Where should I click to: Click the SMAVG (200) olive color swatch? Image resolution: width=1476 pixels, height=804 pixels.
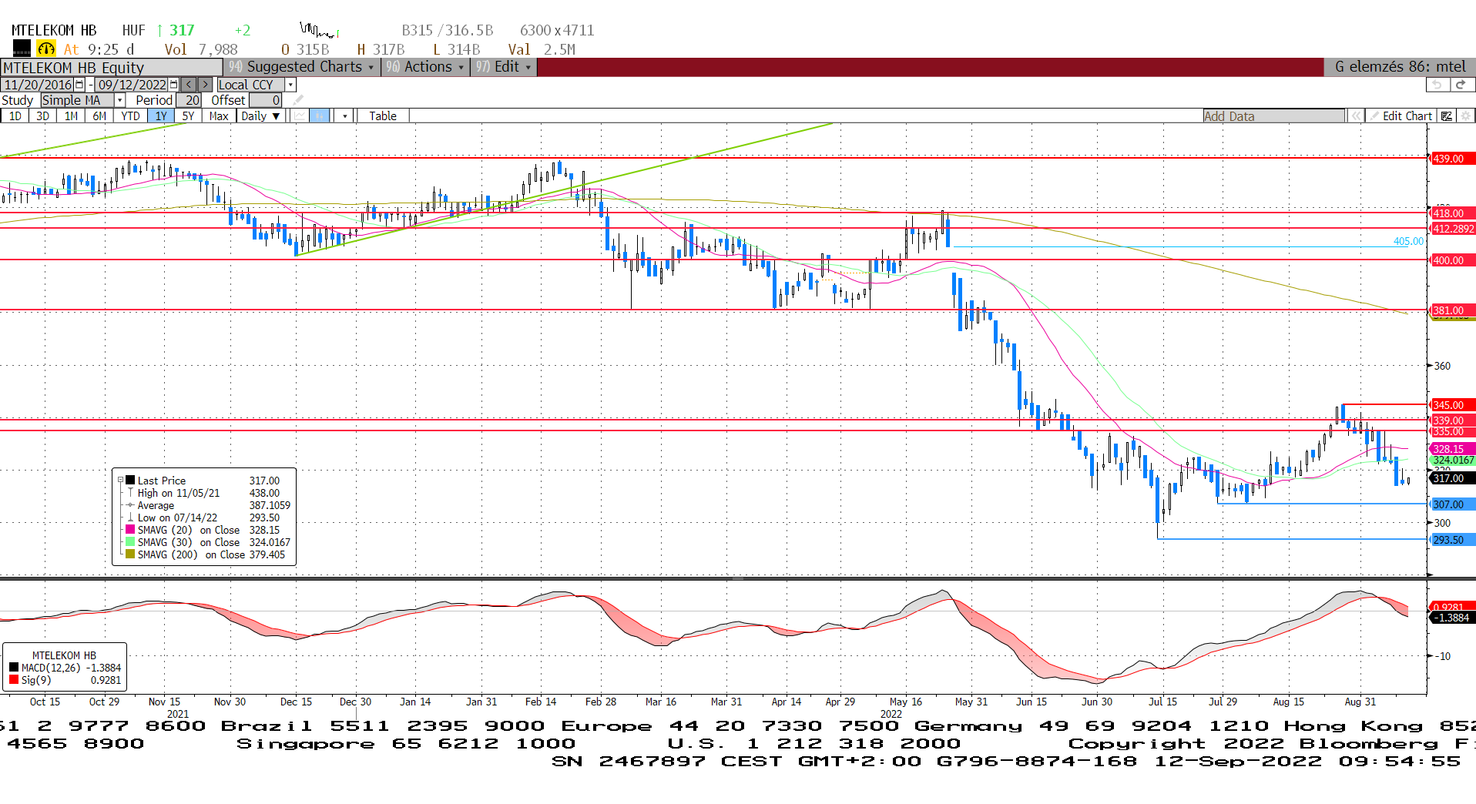[130, 554]
